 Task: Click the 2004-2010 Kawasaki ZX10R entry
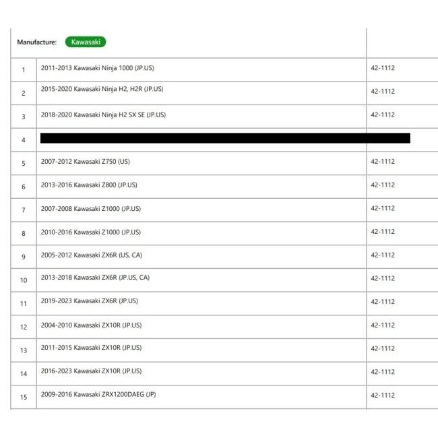tap(91, 325)
